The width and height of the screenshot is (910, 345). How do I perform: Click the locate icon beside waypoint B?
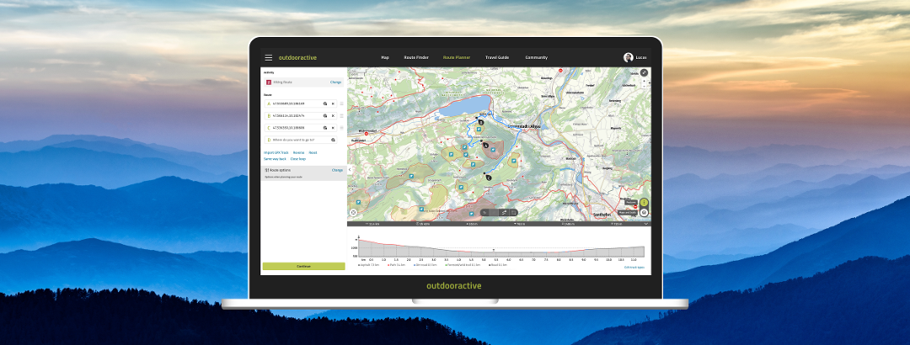pos(324,115)
